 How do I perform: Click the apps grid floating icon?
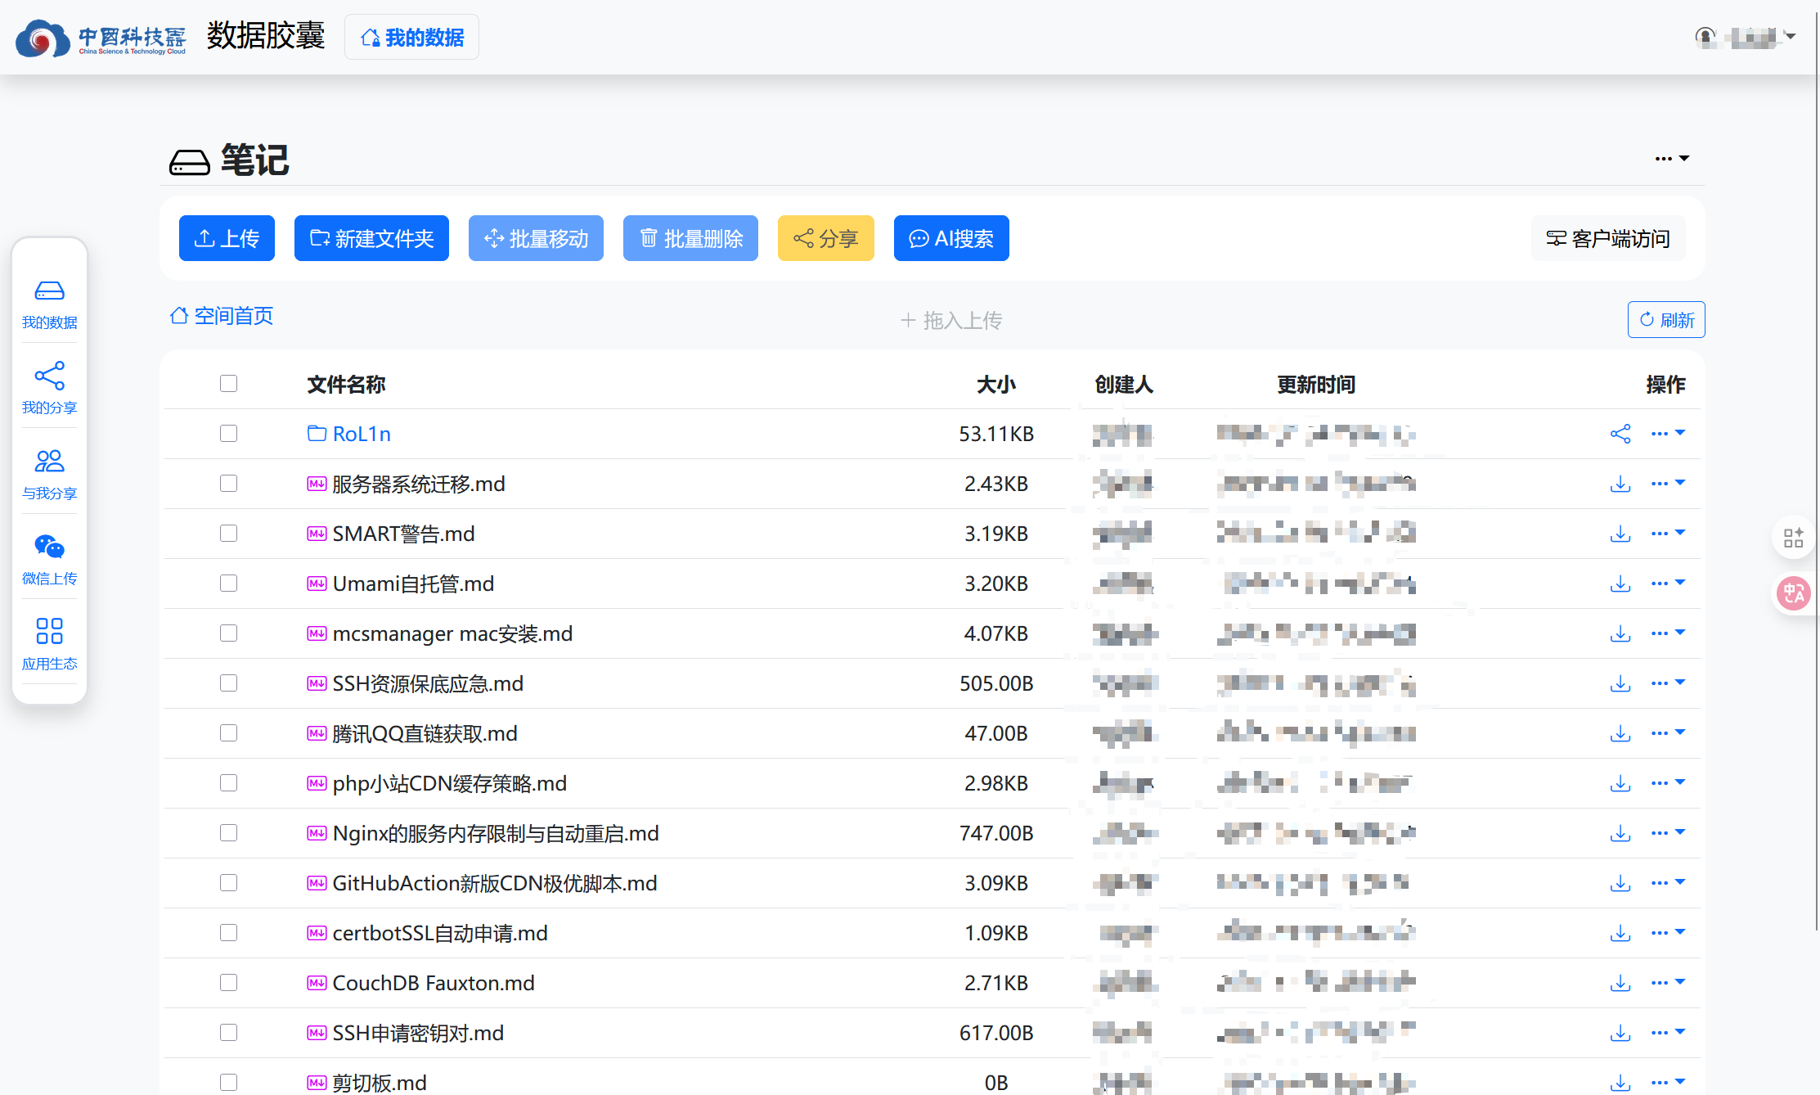[x=1794, y=538]
